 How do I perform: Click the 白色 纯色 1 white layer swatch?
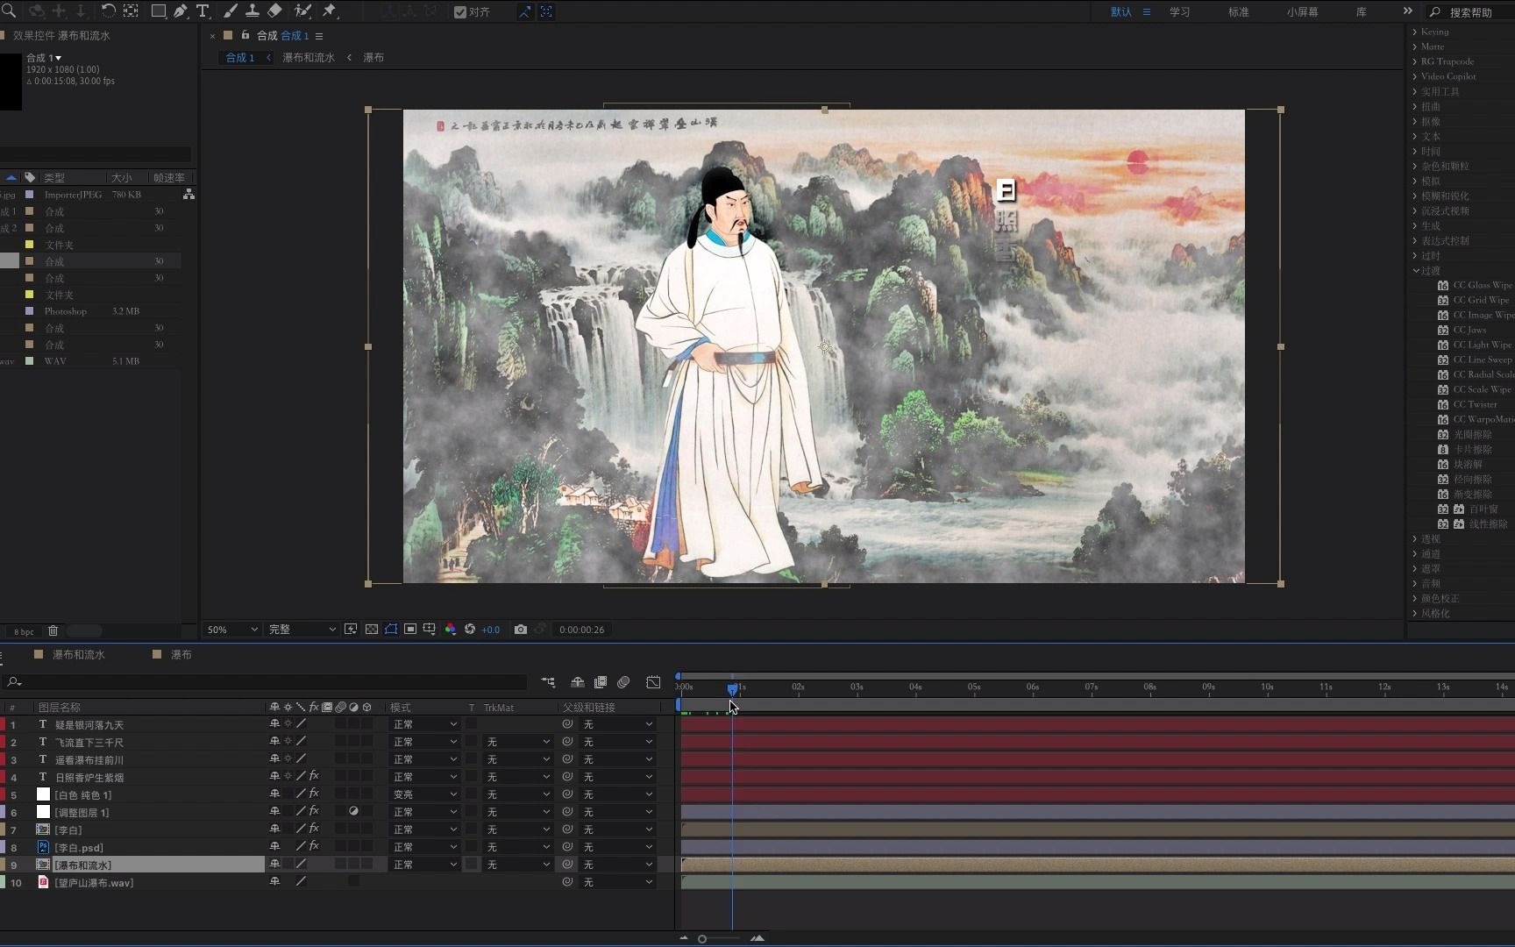43,794
